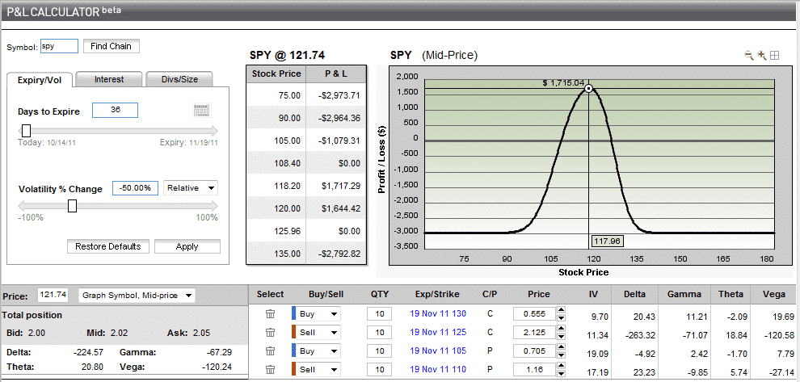This screenshot has height=382, width=800.
Task: Delete the 130 call leg
Action: tap(271, 313)
